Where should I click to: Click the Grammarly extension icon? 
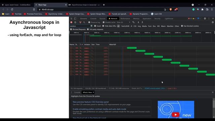point(193,9)
